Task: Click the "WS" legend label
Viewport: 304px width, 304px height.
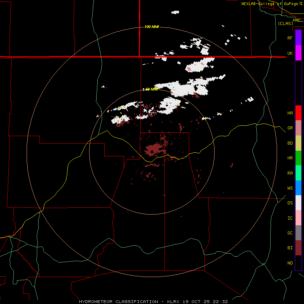Action: (290, 188)
